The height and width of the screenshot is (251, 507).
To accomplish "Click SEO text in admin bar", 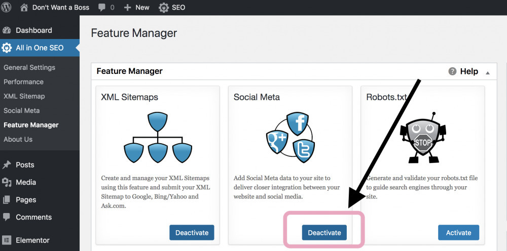I will (x=178, y=8).
